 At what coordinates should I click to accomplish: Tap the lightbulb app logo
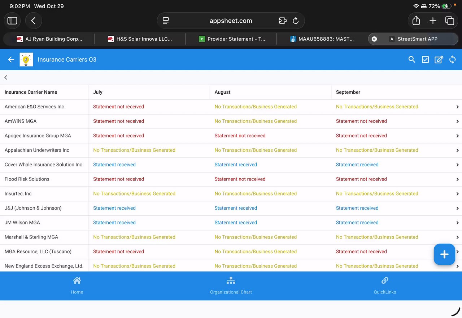click(26, 59)
